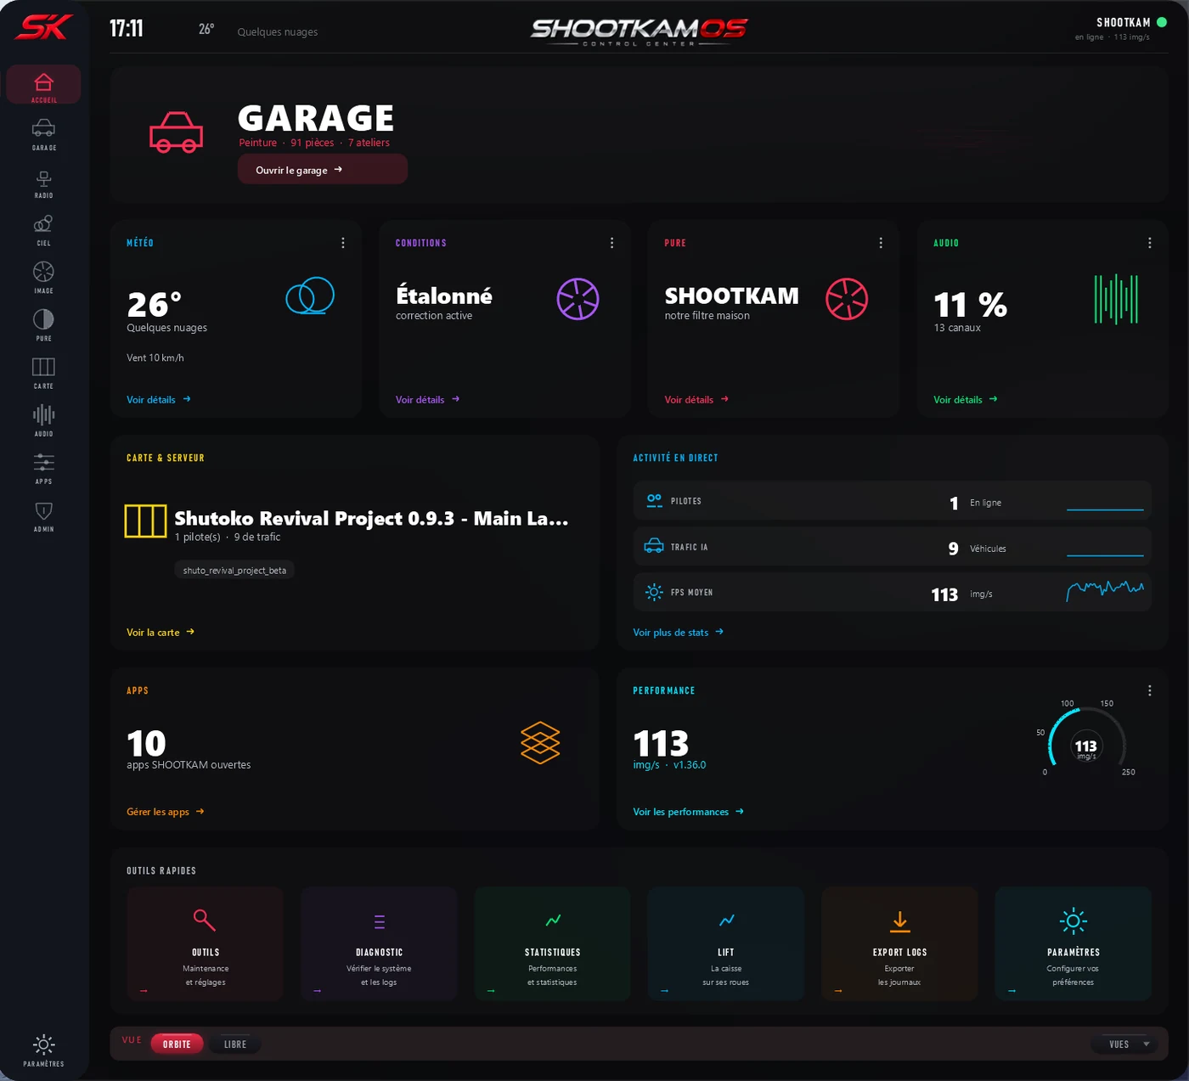Click Ouvrir le garage button
Screen dimensions: 1189x1081
point(323,169)
